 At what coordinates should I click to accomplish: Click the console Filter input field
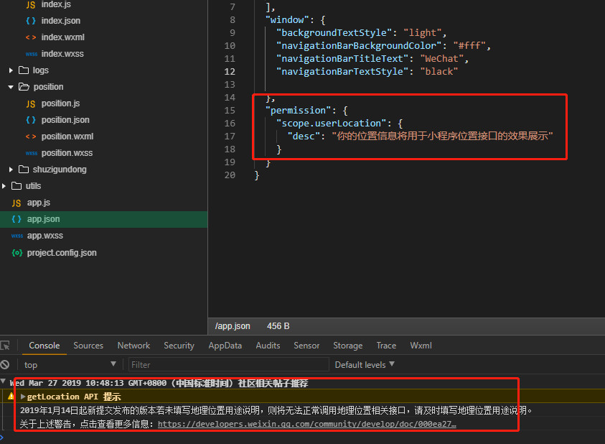click(228, 365)
